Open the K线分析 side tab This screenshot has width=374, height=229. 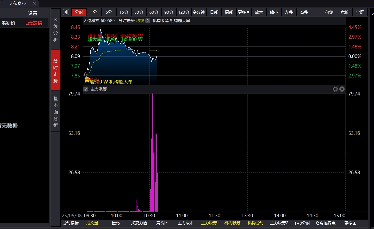(56, 30)
